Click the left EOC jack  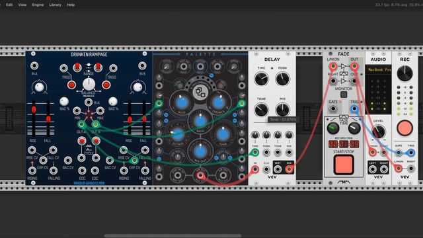[x=82, y=171]
